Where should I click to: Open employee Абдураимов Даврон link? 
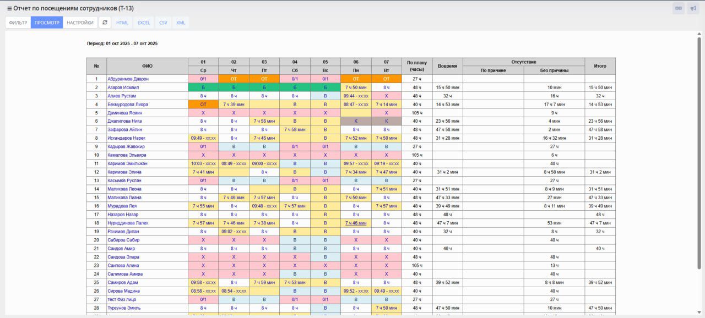coord(128,79)
